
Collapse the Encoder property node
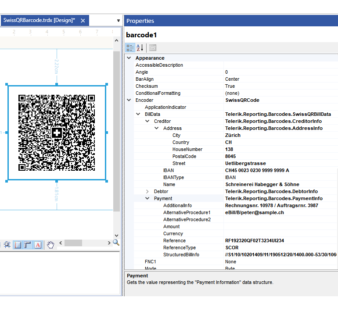click(x=129, y=100)
